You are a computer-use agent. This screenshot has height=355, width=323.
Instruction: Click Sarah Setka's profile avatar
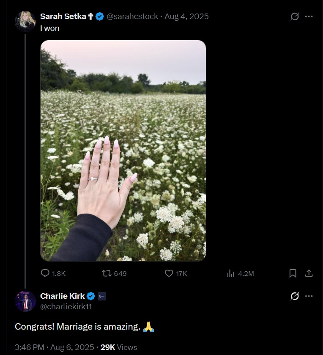click(x=25, y=21)
